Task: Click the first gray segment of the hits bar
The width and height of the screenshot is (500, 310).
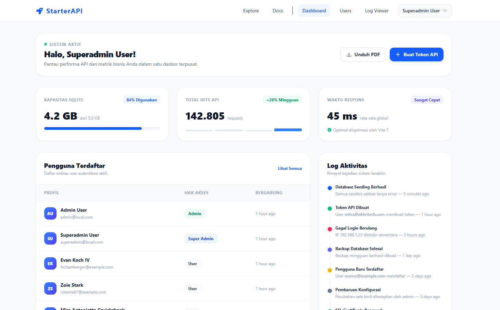Action: tap(199, 131)
